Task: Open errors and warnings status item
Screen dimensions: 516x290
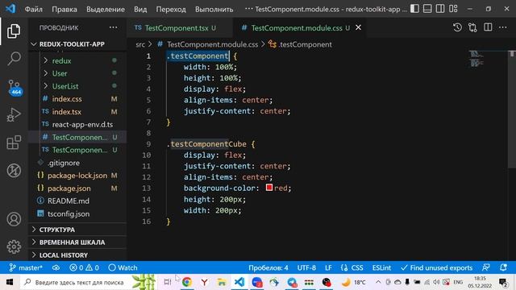Action: point(84,267)
